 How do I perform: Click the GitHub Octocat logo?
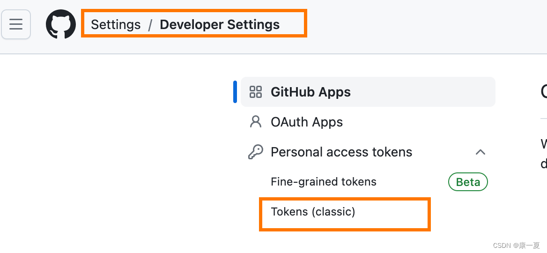point(61,24)
